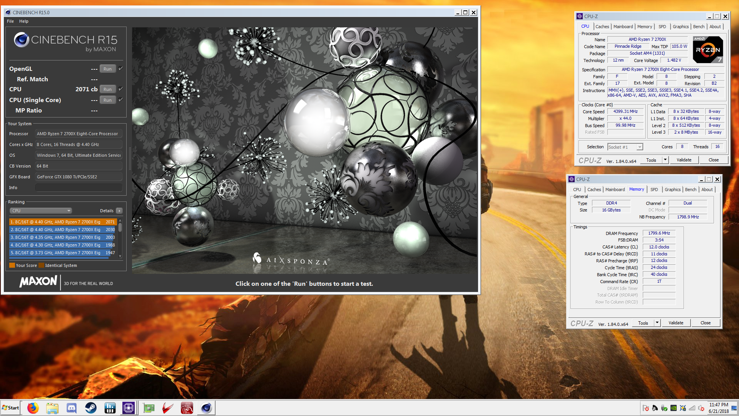The height and width of the screenshot is (416, 739).
Task: Open Firefox from the taskbar
Action: (33, 408)
